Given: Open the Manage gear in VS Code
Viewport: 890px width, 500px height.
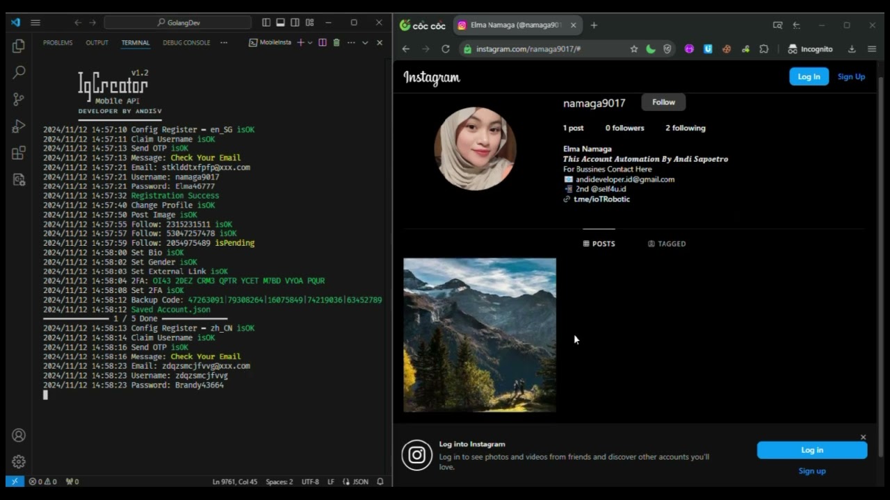Looking at the screenshot, I should click(19, 462).
